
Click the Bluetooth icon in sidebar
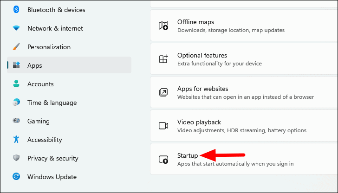[16, 9]
